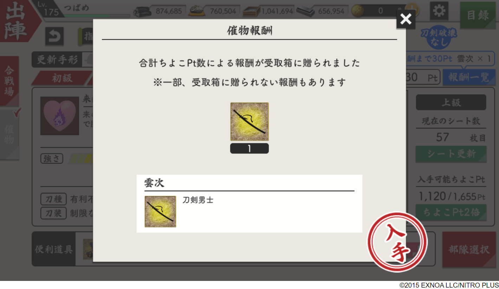Open the 報酬一覧 rewards list
The width and height of the screenshot is (499, 289).
point(468,78)
